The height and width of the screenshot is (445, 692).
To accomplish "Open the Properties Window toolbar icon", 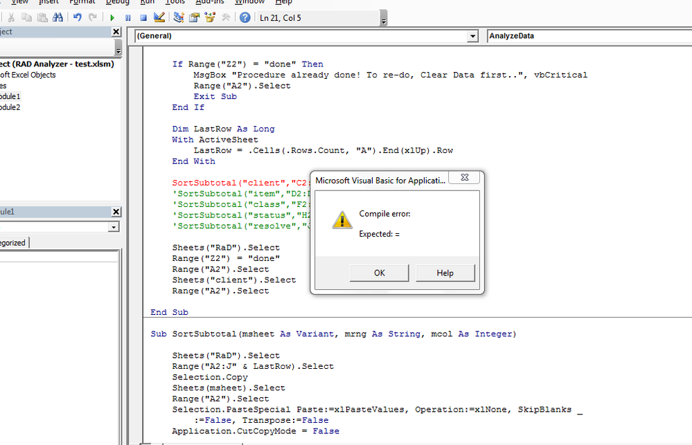I will pyautogui.click(x=192, y=17).
